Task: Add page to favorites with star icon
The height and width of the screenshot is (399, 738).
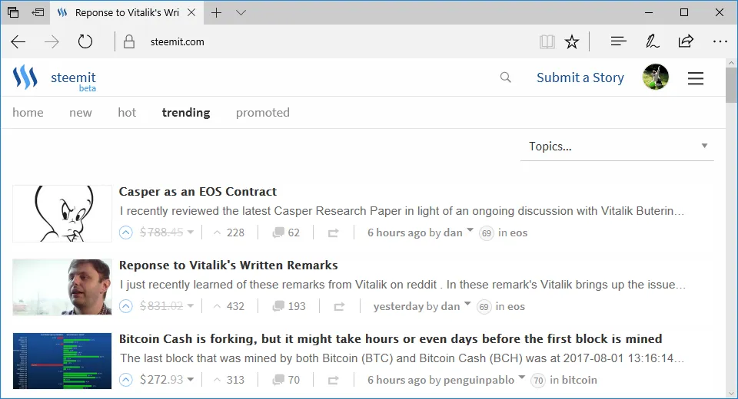Action: [572, 42]
